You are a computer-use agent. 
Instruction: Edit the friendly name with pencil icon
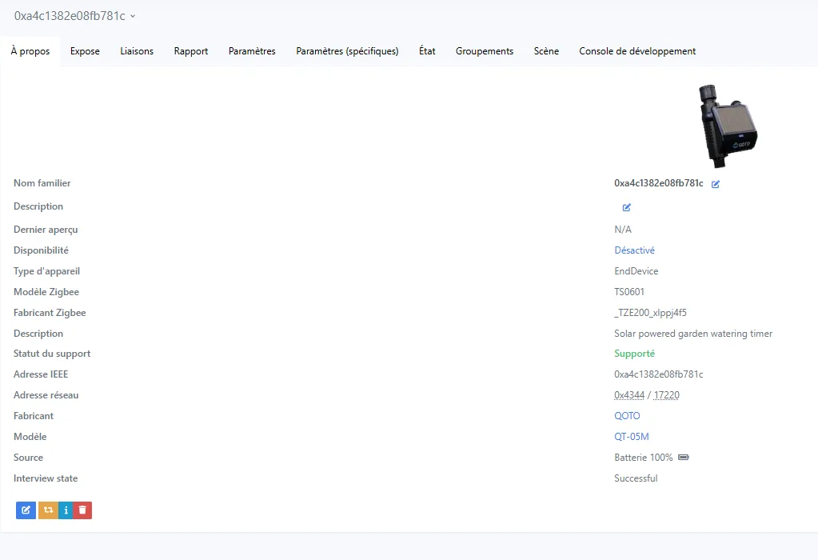tap(716, 184)
